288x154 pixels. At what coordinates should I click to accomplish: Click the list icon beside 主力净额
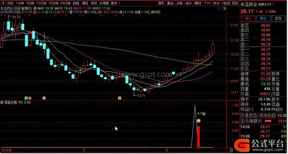click(x=260, y=121)
